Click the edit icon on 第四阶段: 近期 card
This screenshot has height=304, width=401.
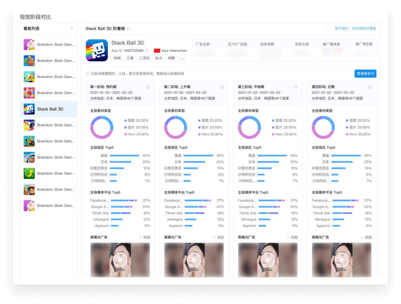pos(370,87)
